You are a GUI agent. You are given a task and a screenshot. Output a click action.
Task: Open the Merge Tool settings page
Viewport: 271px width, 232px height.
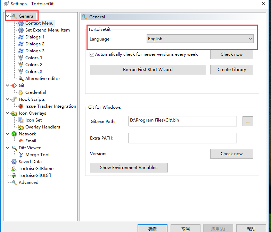37,155
